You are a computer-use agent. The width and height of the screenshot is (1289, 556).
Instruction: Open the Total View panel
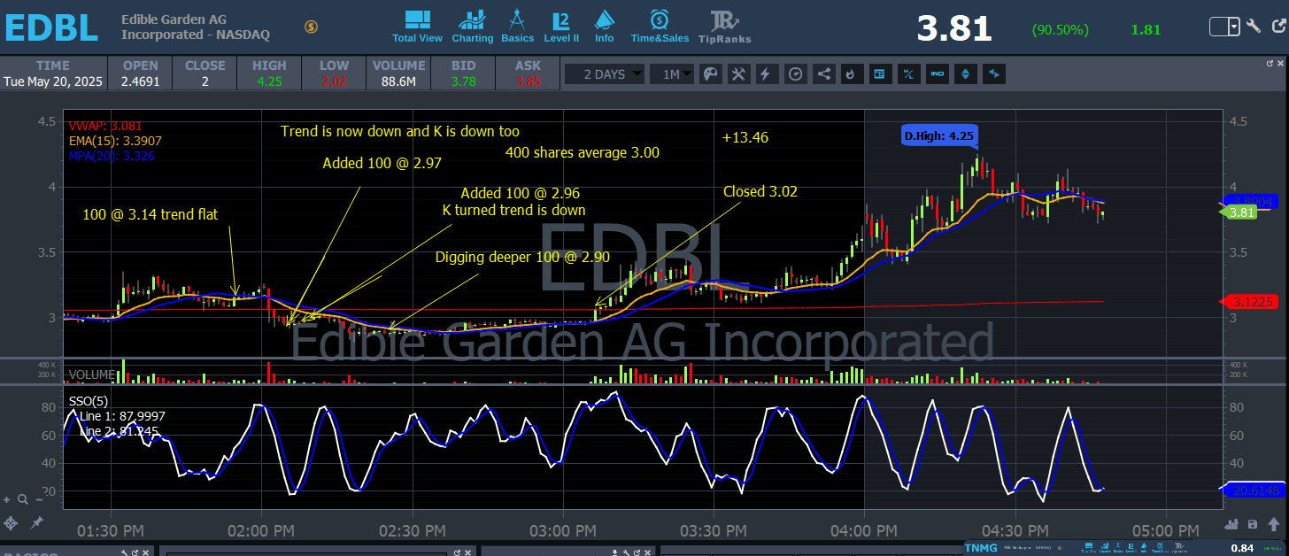417,27
